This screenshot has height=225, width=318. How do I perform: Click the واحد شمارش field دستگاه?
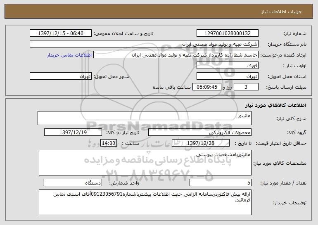pyautogui.click(x=72, y=182)
